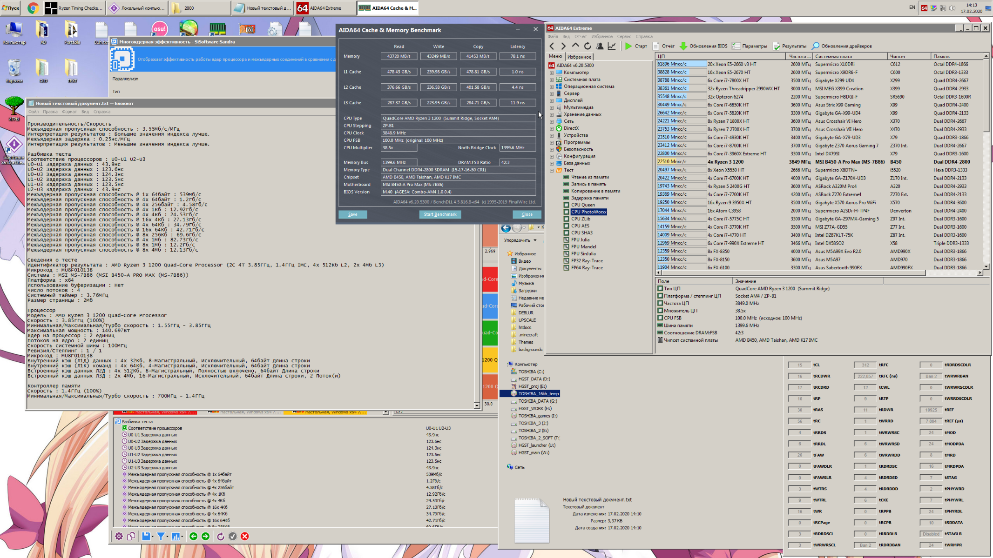993x558 pixels.
Task: Open the driver updates magnifier icon
Action: point(815,46)
